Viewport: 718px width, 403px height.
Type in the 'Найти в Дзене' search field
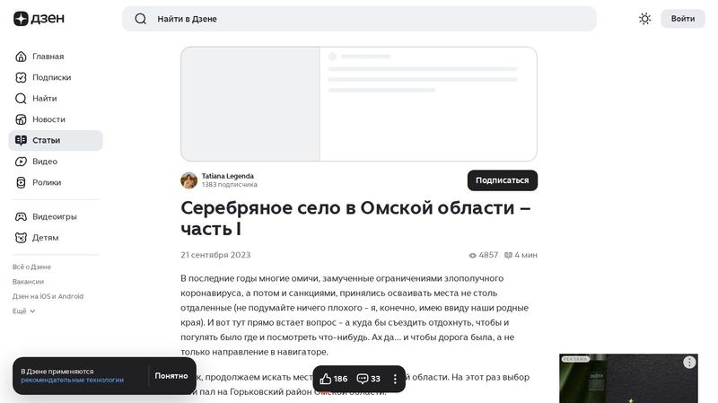tap(359, 19)
